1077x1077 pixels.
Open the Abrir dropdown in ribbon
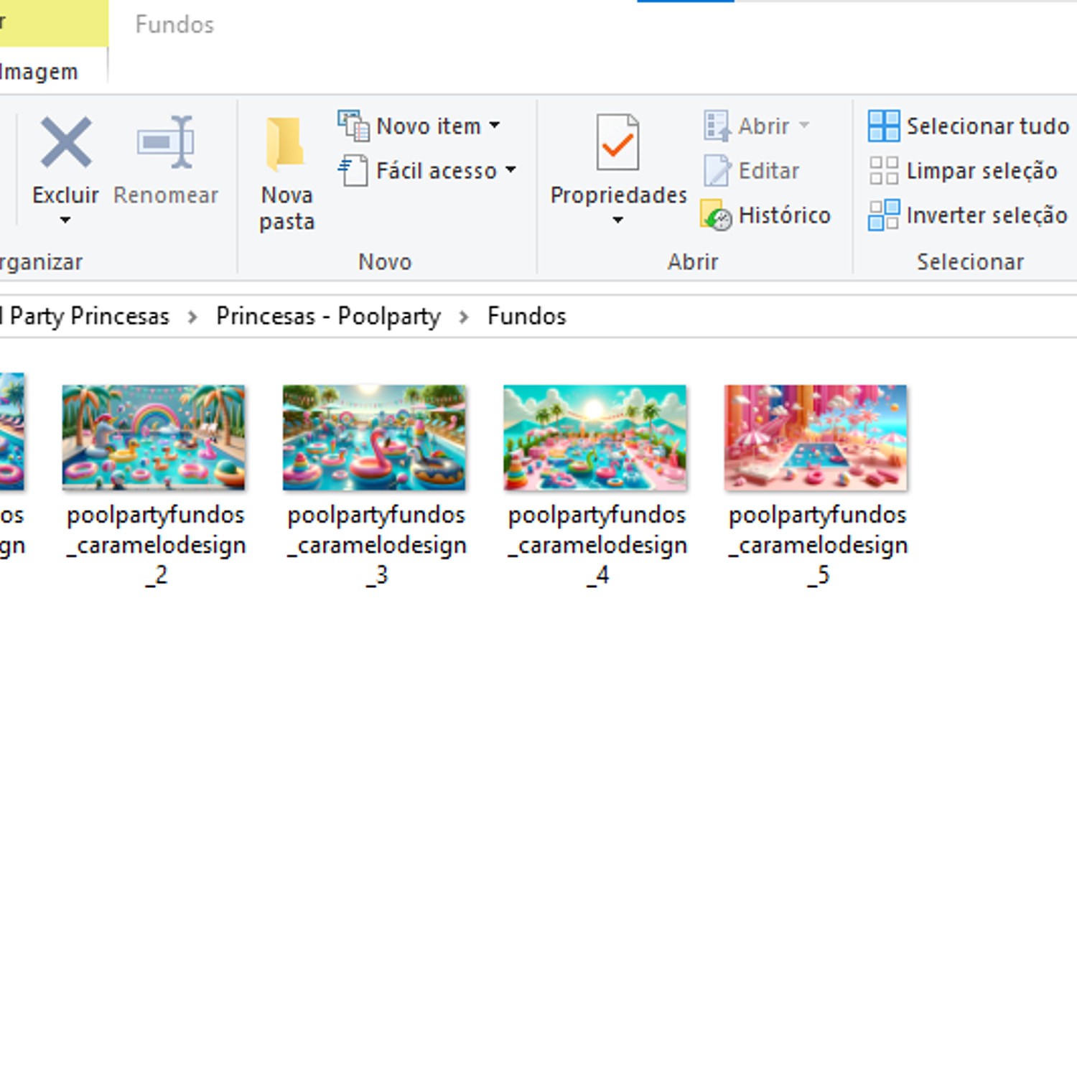[804, 126]
